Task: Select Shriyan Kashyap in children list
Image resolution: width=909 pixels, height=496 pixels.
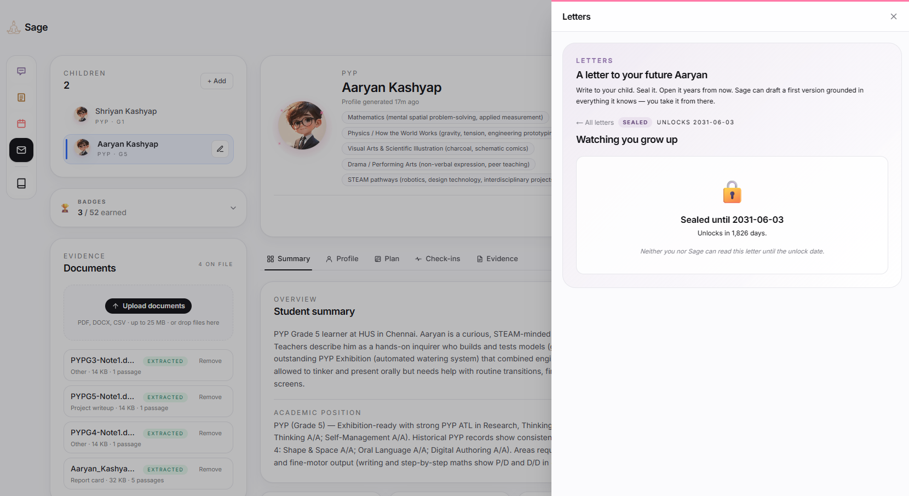Action: point(148,115)
